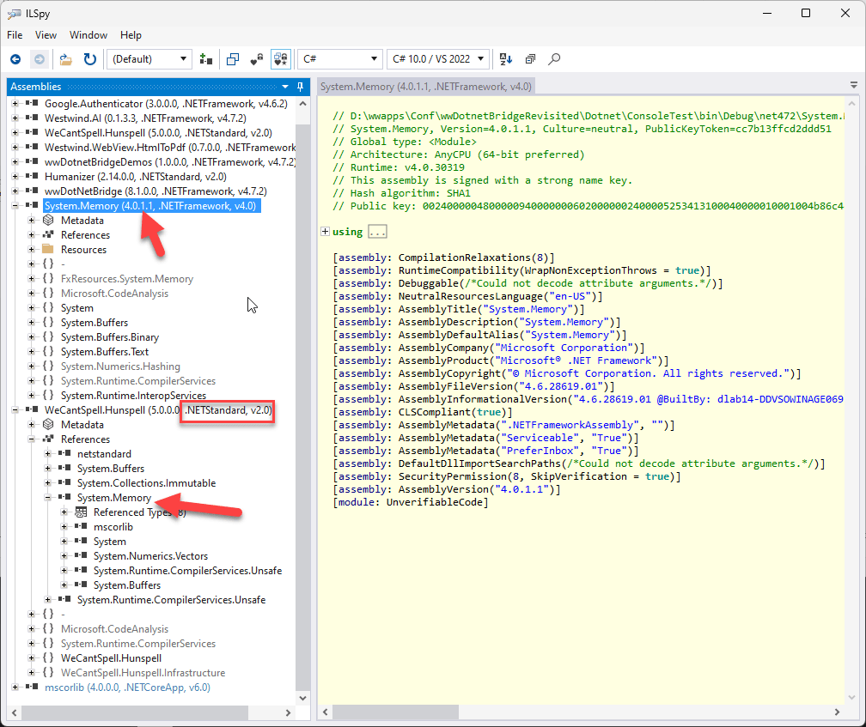The width and height of the screenshot is (866, 727).
Task: Open the Window menu
Action: [88, 35]
